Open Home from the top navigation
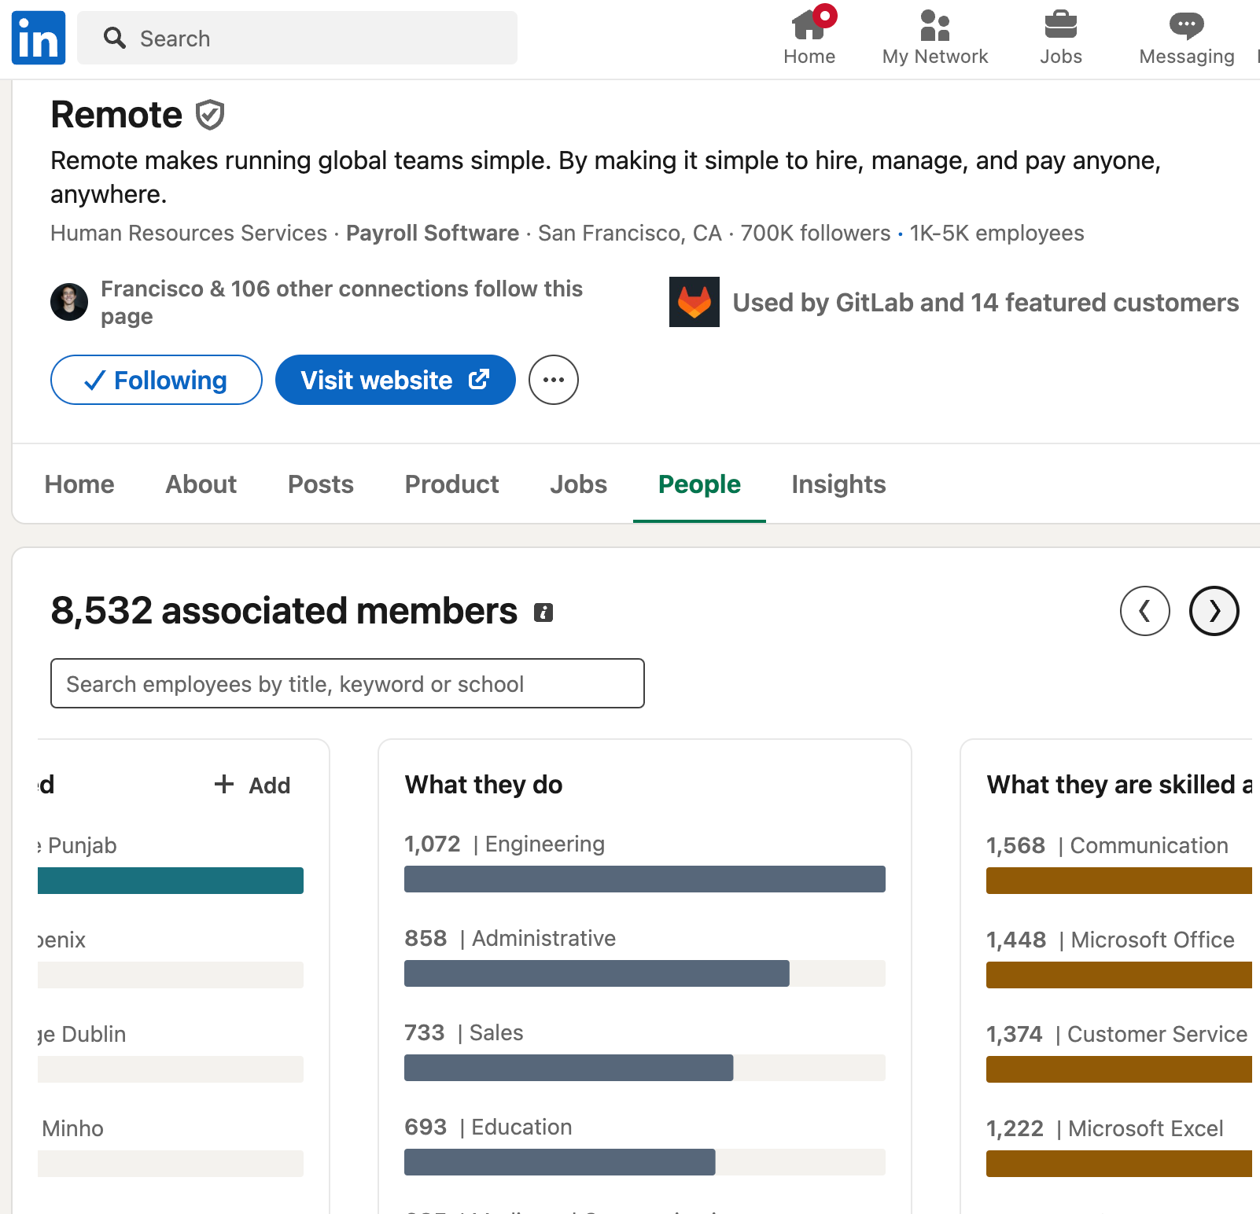The image size is (1260, 1214). coord(809,38)
